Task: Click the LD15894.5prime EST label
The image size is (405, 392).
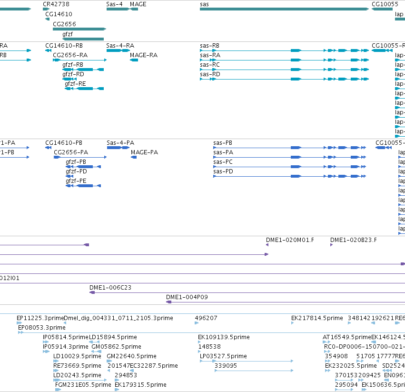Action: 113,337
